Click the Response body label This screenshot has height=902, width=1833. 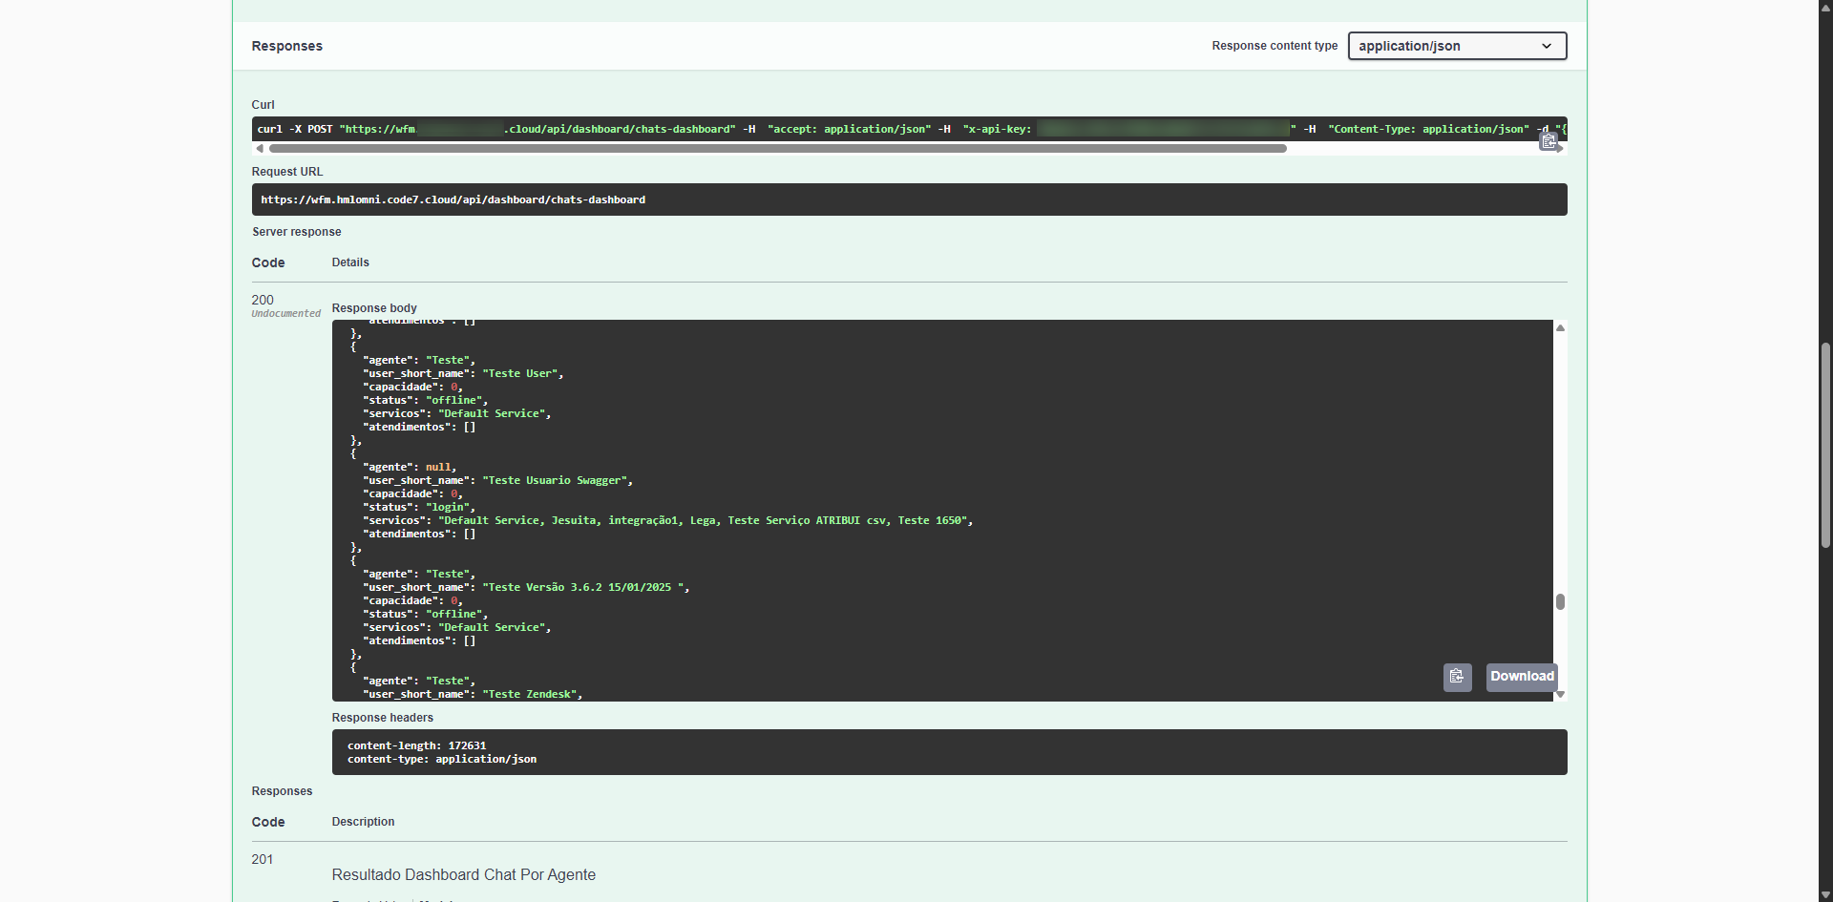pyautogui.click(x=374, y=308)
